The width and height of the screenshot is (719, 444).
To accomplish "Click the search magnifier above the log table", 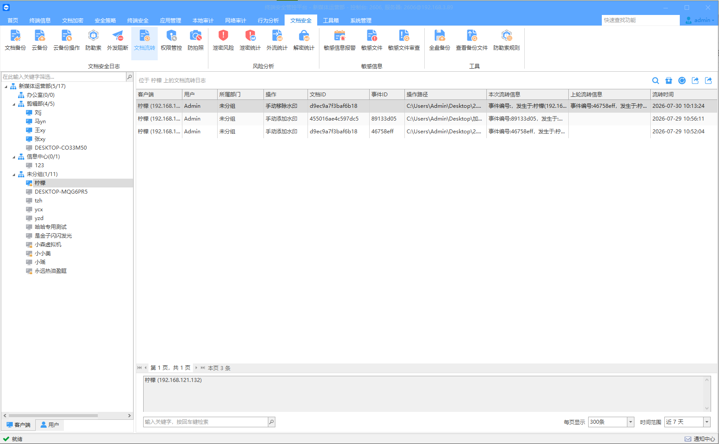I will (x=656, y=81).
